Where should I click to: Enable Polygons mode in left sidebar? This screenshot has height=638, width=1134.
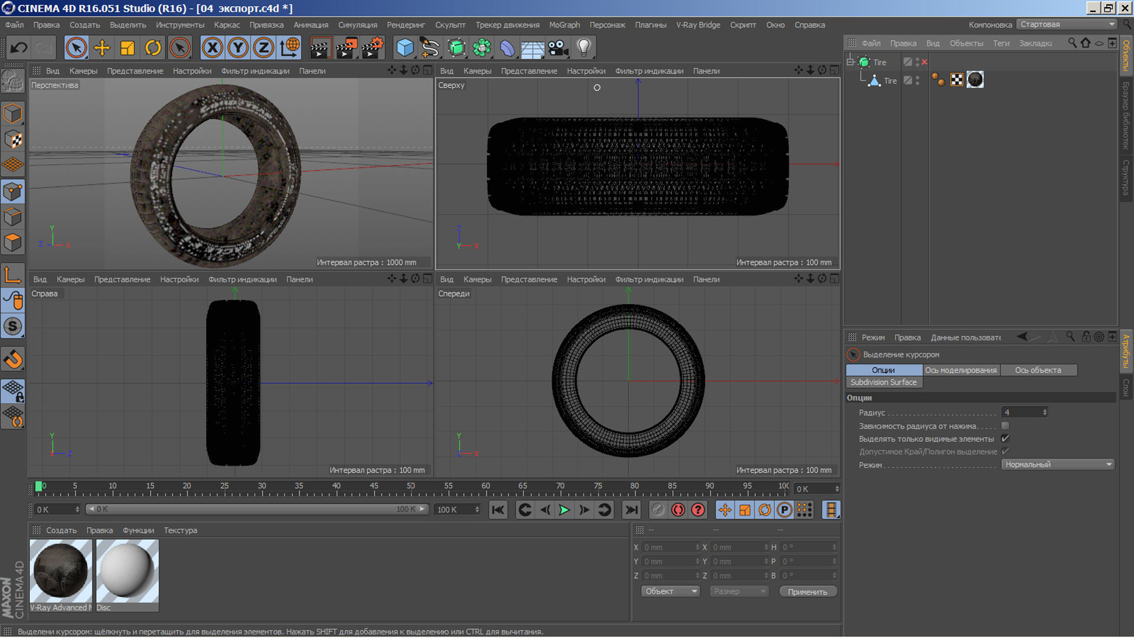(x=13, y=243)
